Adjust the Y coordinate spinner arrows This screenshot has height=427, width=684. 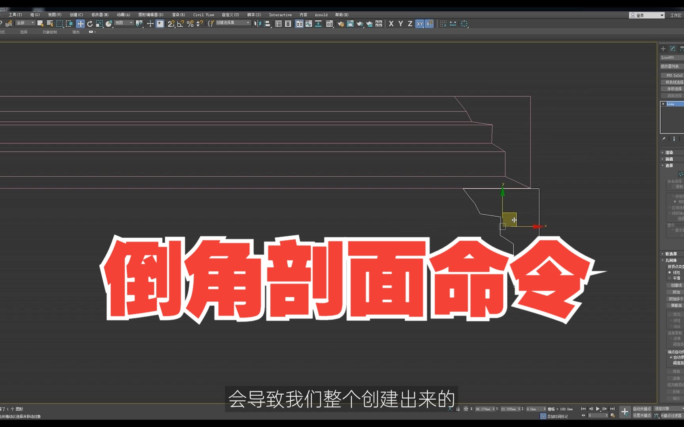click(x=519, y=409)
